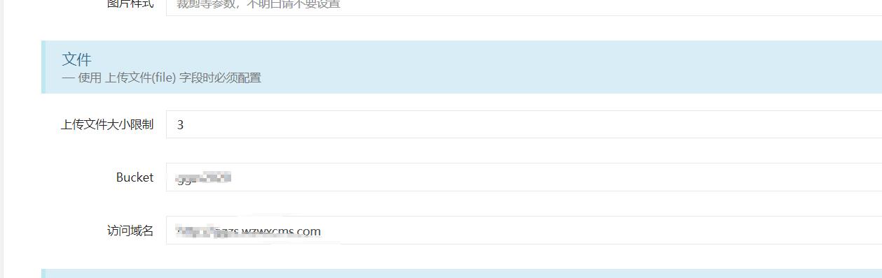Focus the Bucket input field
The width and height of the screenshot is (882, 278).
524,177
